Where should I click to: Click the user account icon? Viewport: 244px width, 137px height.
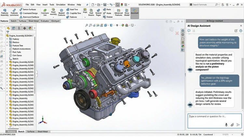point(223,5)
